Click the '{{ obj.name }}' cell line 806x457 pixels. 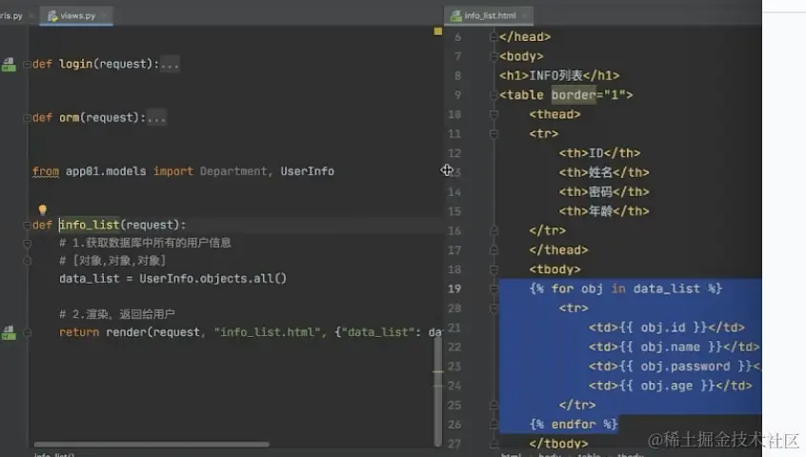pos(674,348)
